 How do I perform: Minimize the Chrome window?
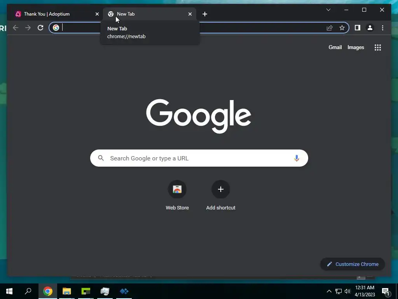coord(346,10)
